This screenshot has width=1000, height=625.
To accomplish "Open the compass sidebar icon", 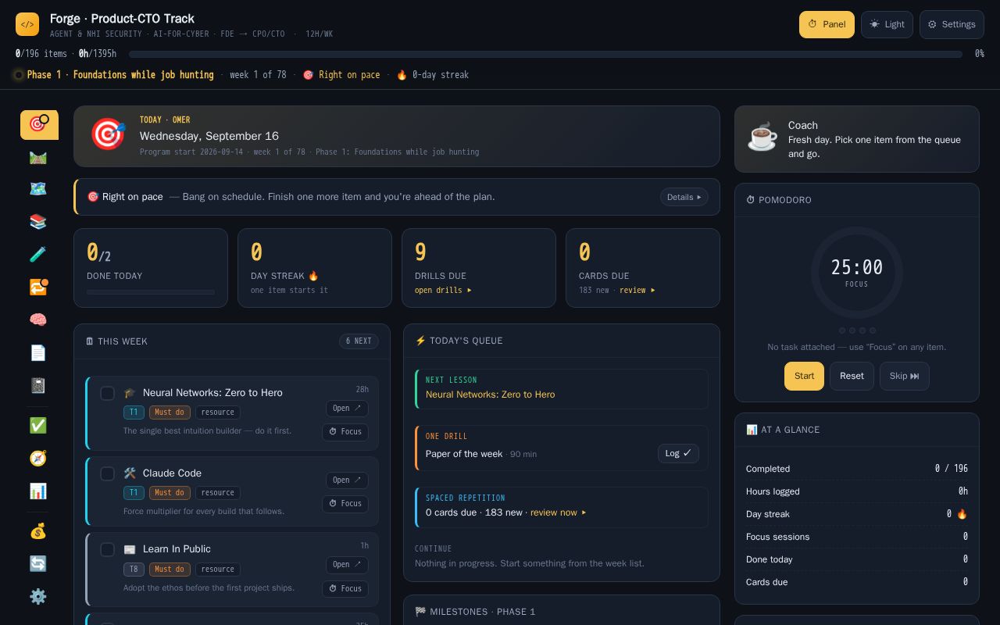I will click(x=38, y=459).
